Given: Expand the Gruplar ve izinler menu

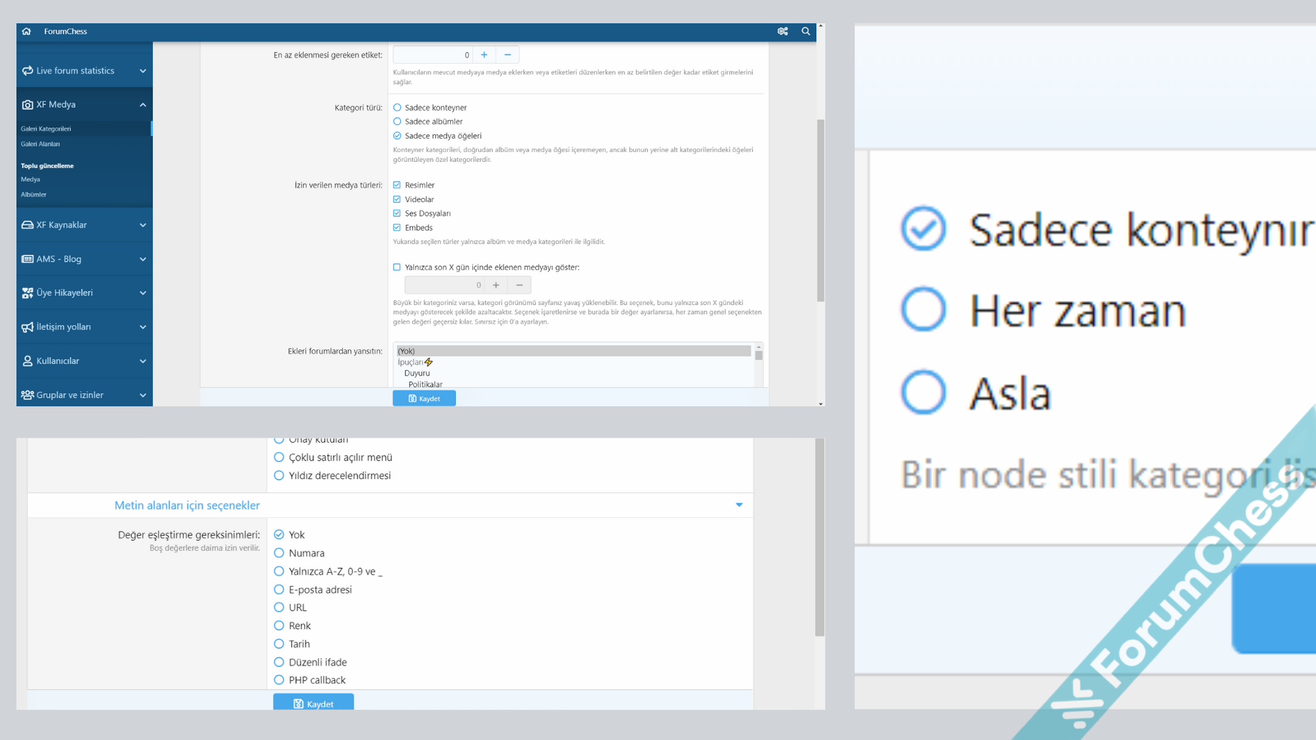Looking at the screenshot, I should 143,395.
